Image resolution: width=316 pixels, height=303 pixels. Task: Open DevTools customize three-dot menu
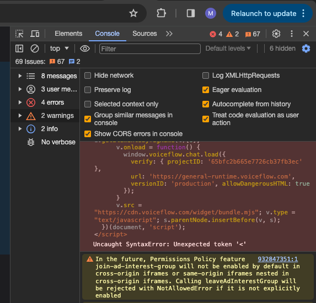coord(292,34)
